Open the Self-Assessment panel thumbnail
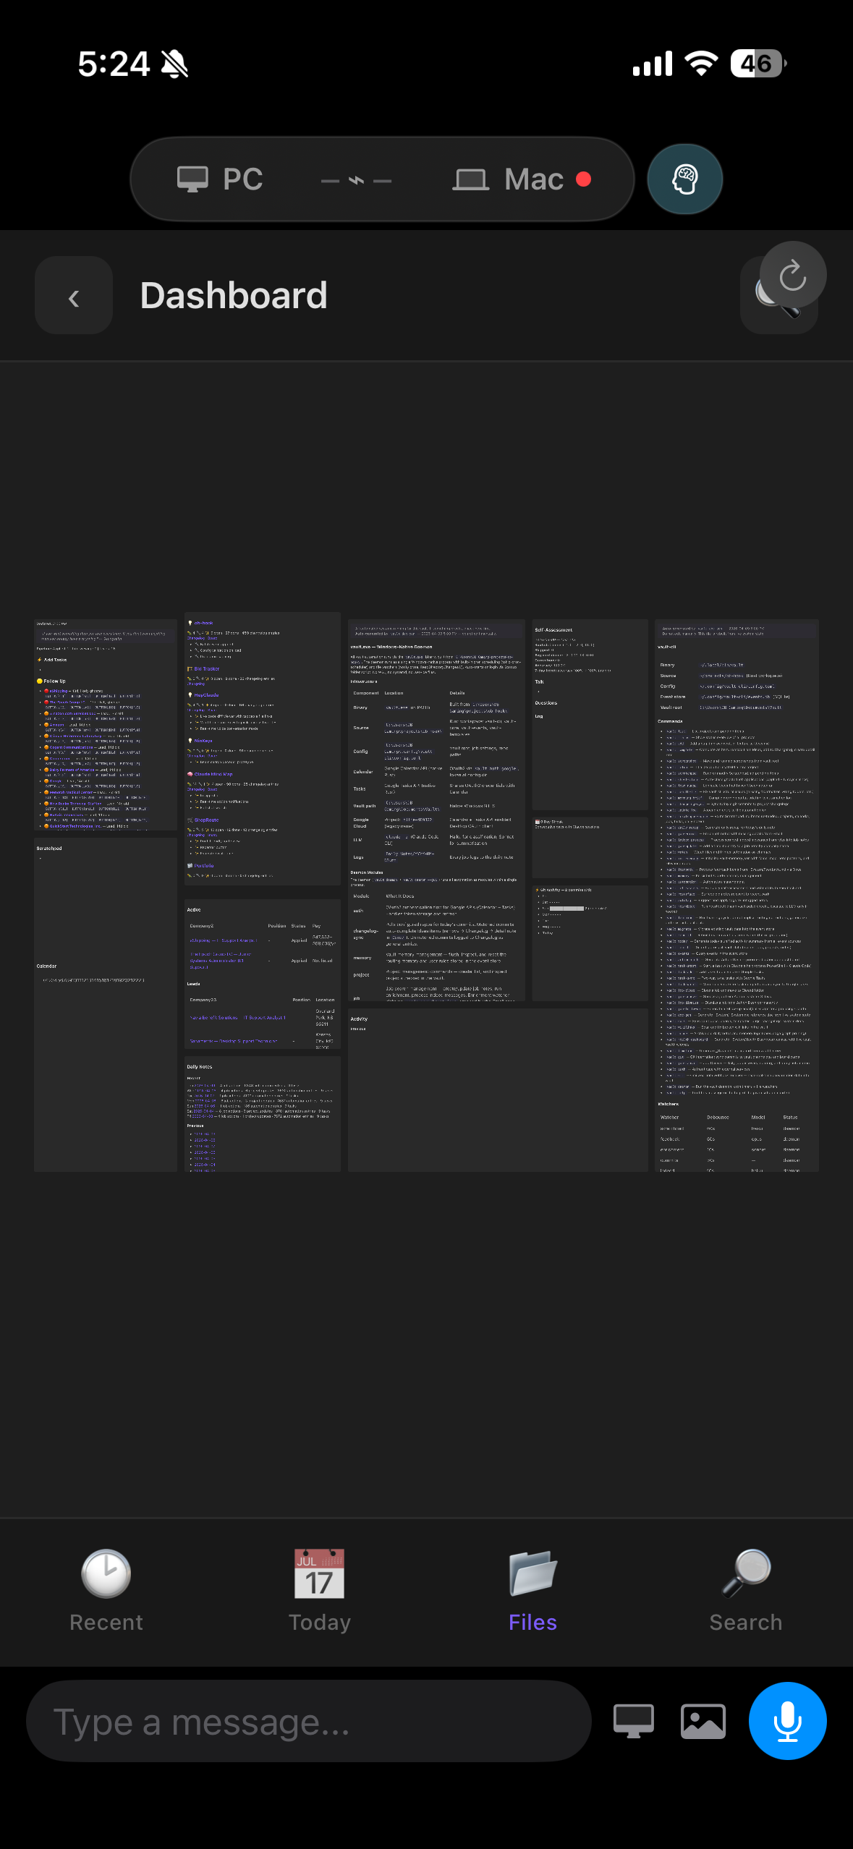This screenshot has height=1849, width=853. coord(590,715)
